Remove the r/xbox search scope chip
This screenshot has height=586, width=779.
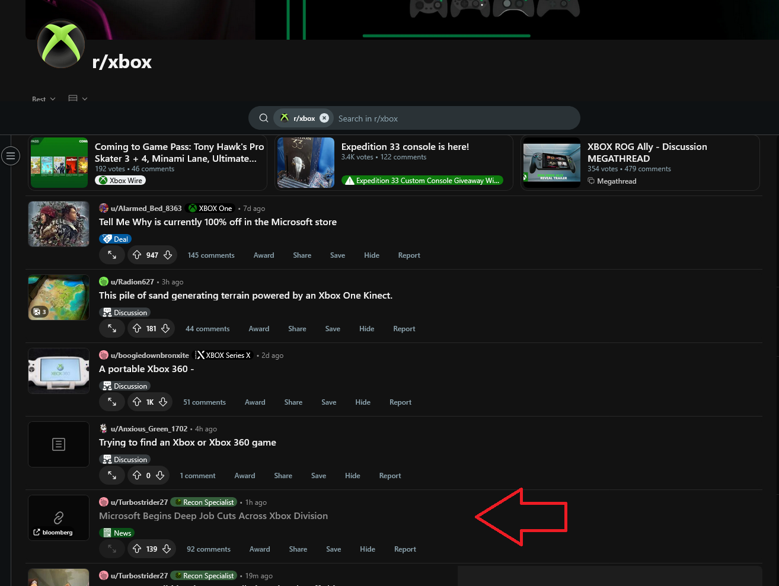324,118
